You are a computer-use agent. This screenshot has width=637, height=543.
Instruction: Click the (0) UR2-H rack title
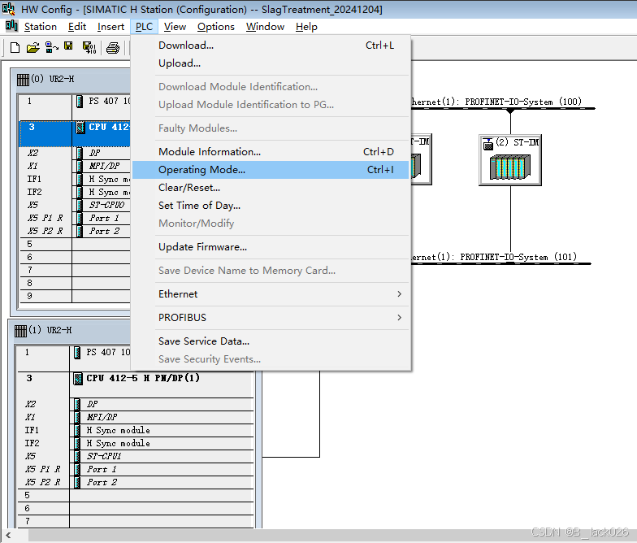click(53, 79)
